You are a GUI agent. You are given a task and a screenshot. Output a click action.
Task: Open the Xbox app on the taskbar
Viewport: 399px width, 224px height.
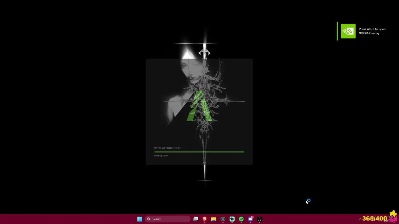pos(223,219)
